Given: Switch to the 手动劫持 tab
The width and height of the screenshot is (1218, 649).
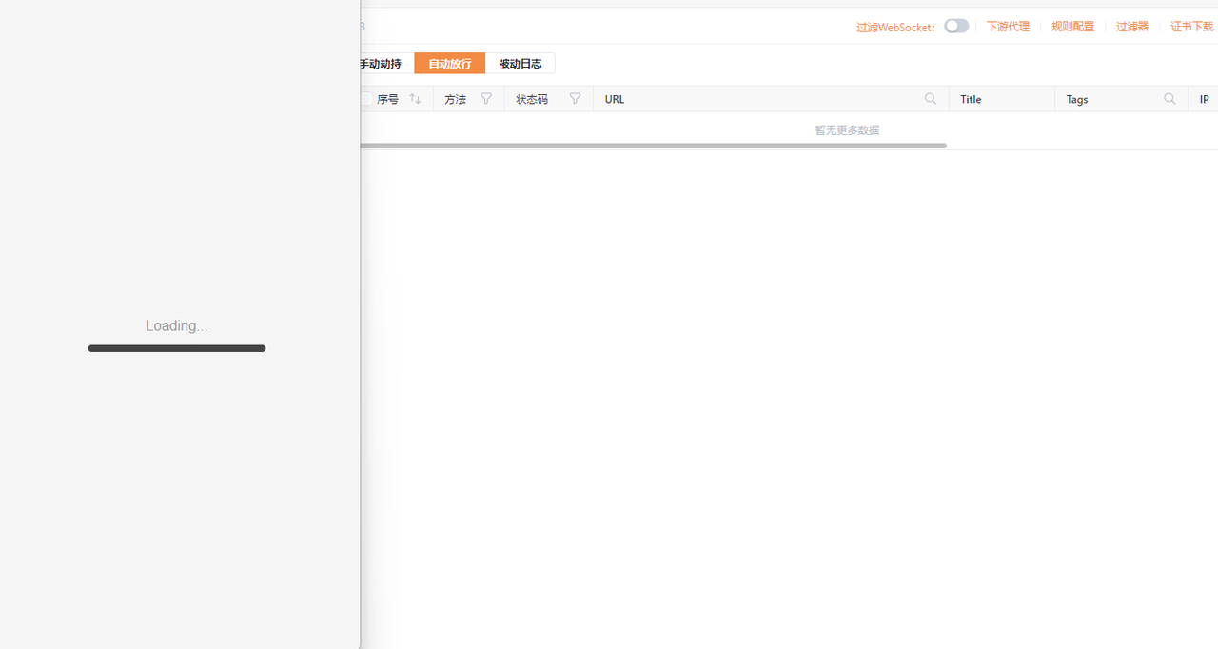Looking at the screenshot, I should [381, 64].
